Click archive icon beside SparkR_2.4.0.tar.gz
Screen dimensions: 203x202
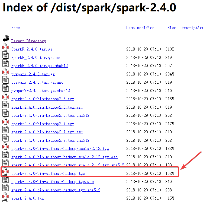click(x=5, y=47)
